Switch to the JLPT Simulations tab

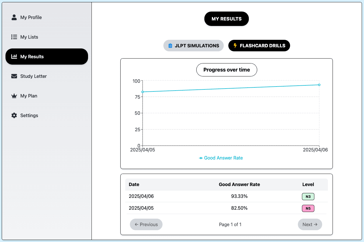tap(193, 46)
